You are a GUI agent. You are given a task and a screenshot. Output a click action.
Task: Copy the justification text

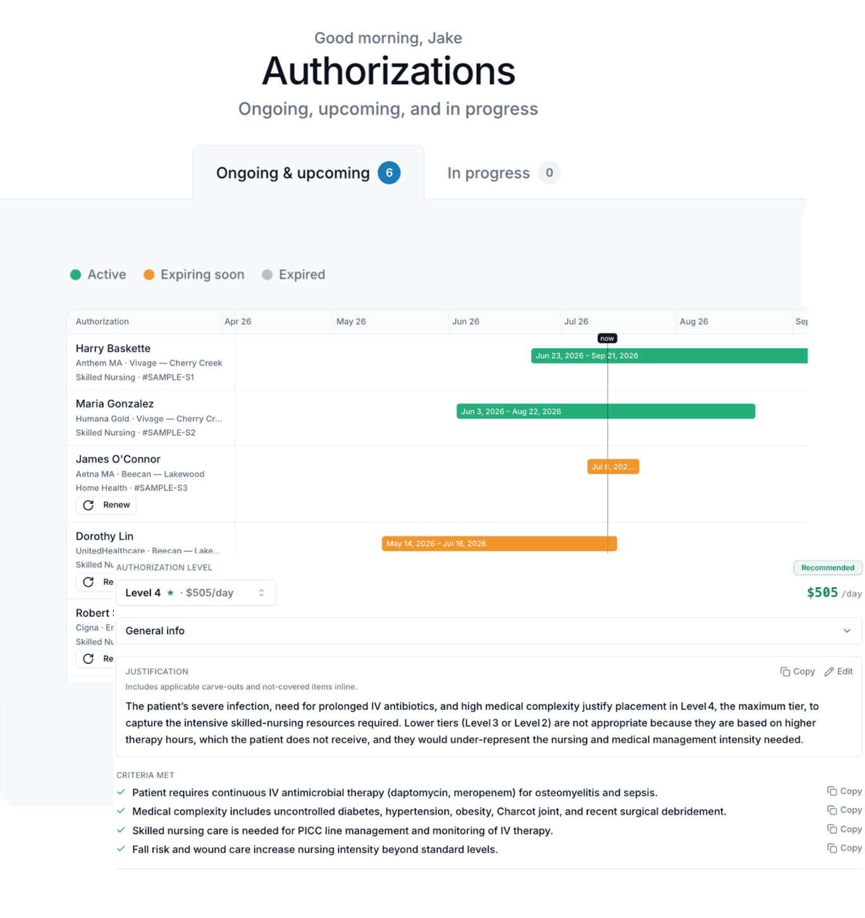click(797, 671)
